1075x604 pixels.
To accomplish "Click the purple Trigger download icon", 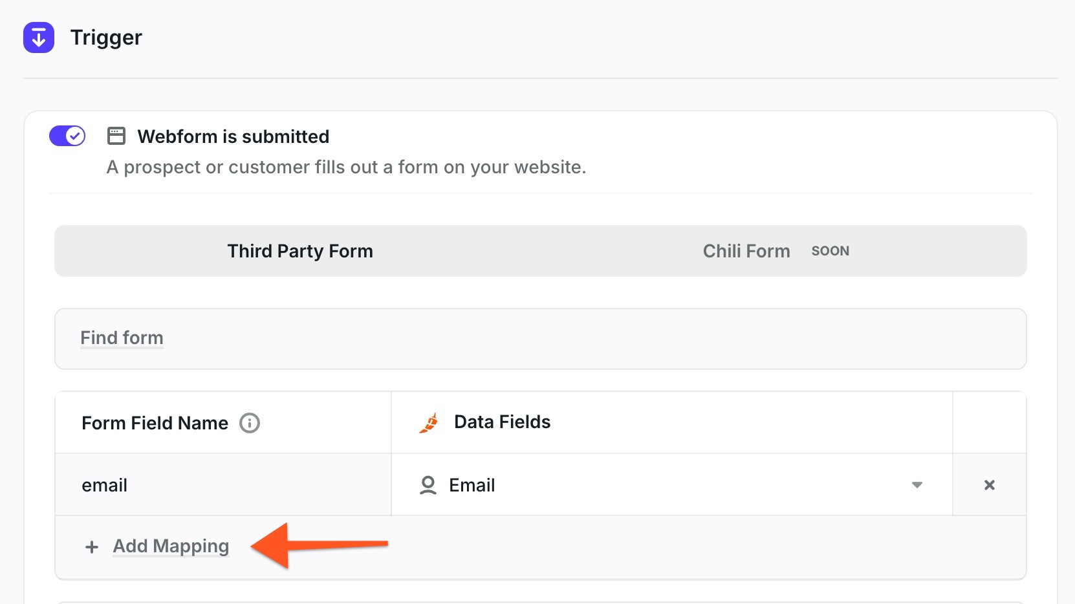I will pos(39,38).
